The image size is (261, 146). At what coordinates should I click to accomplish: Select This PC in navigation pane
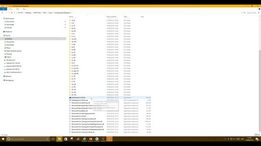(x=8, y=36)
